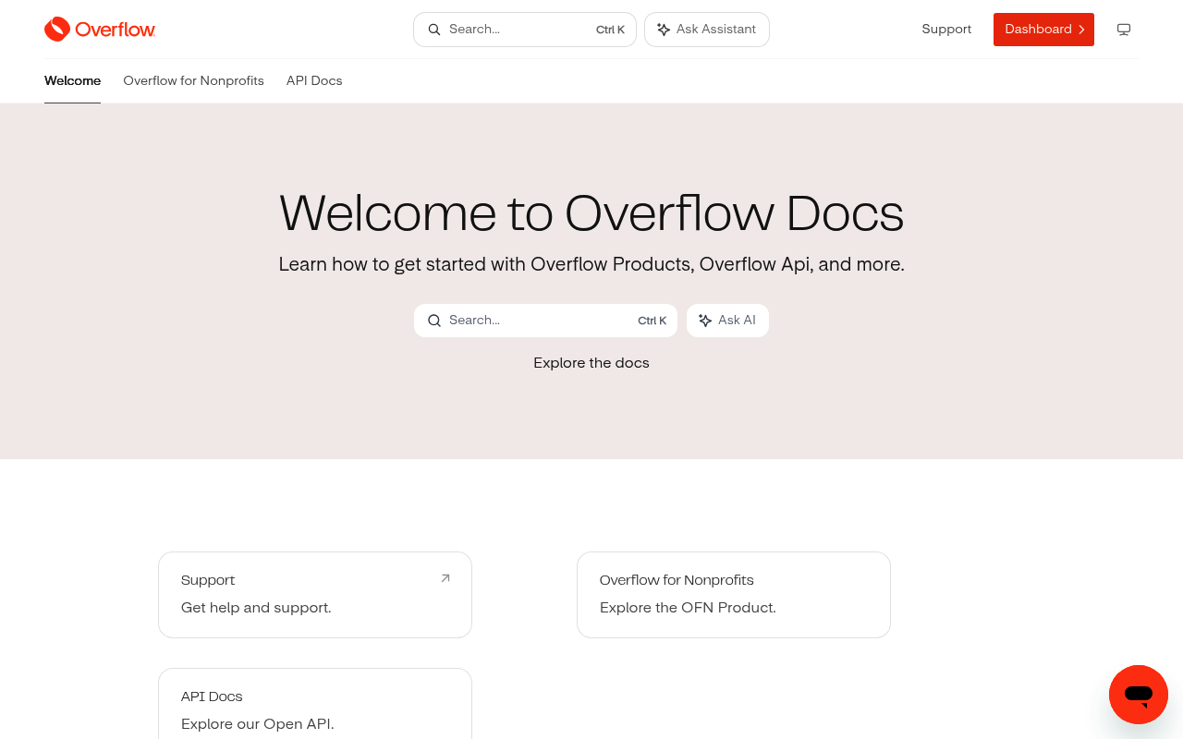
Task: Click the Explore our Open API text
Action: pos(257,724)
